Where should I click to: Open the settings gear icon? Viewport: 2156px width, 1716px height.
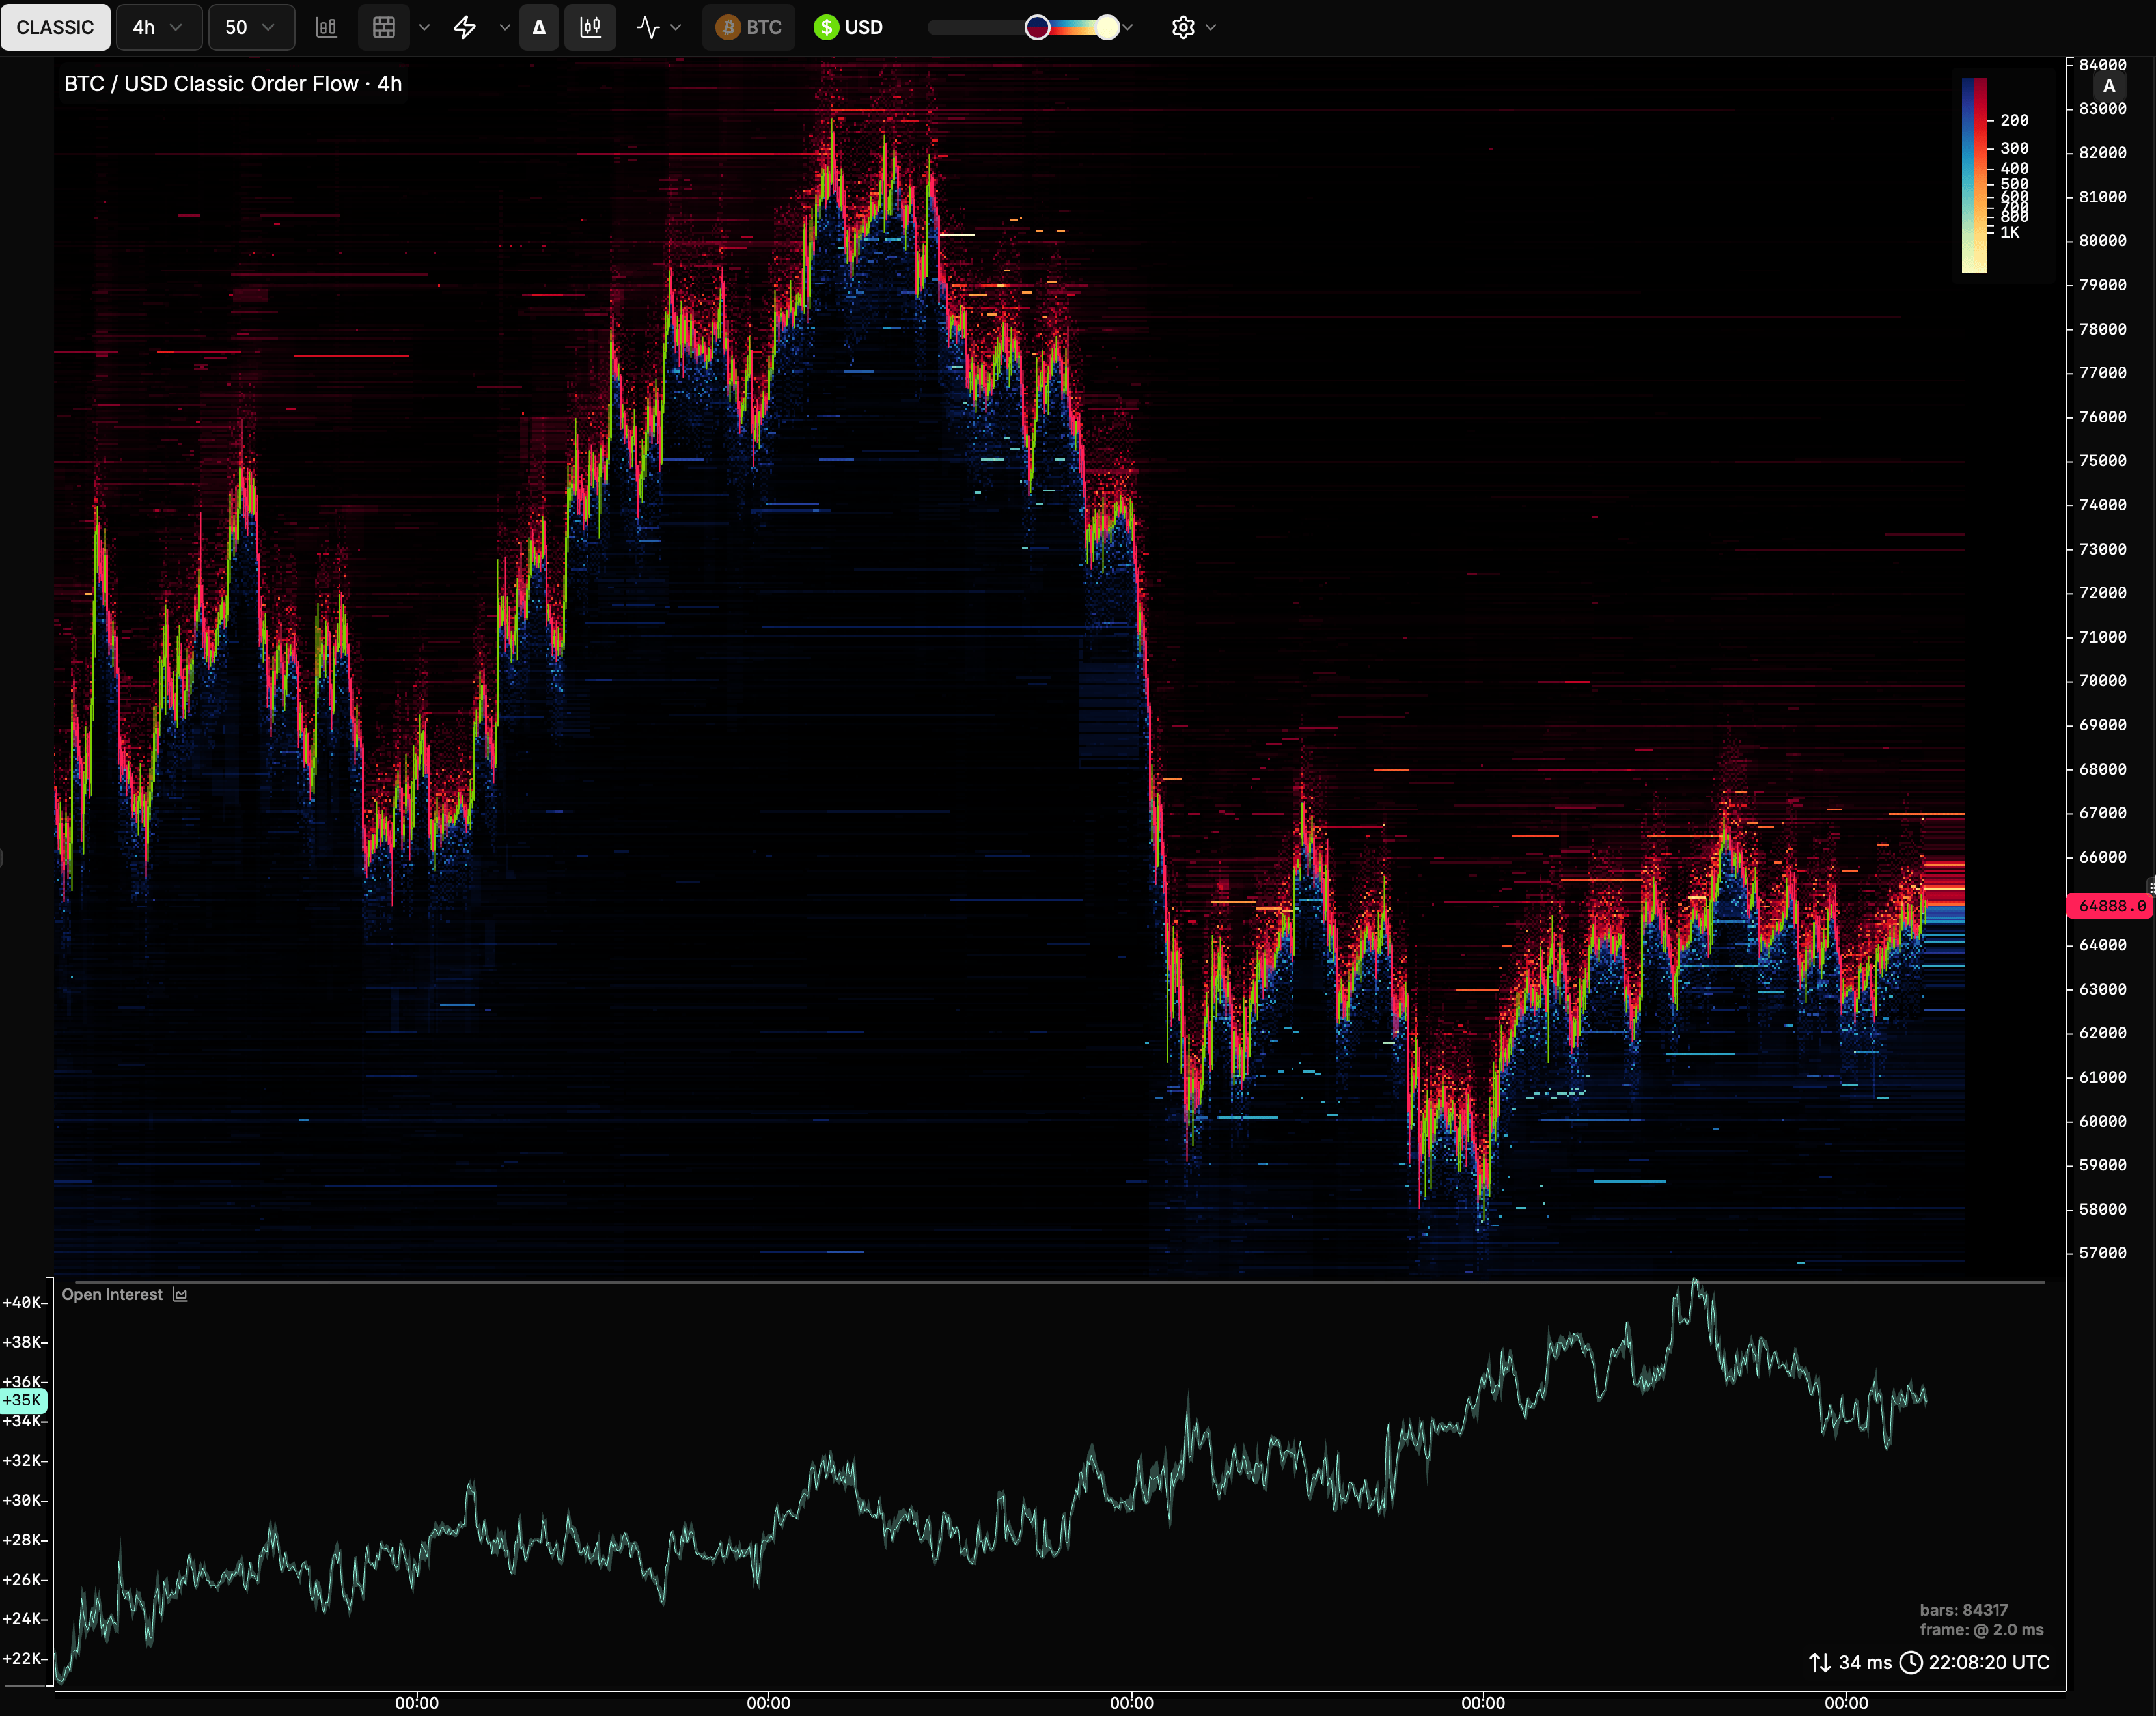tap(1183, 27)
